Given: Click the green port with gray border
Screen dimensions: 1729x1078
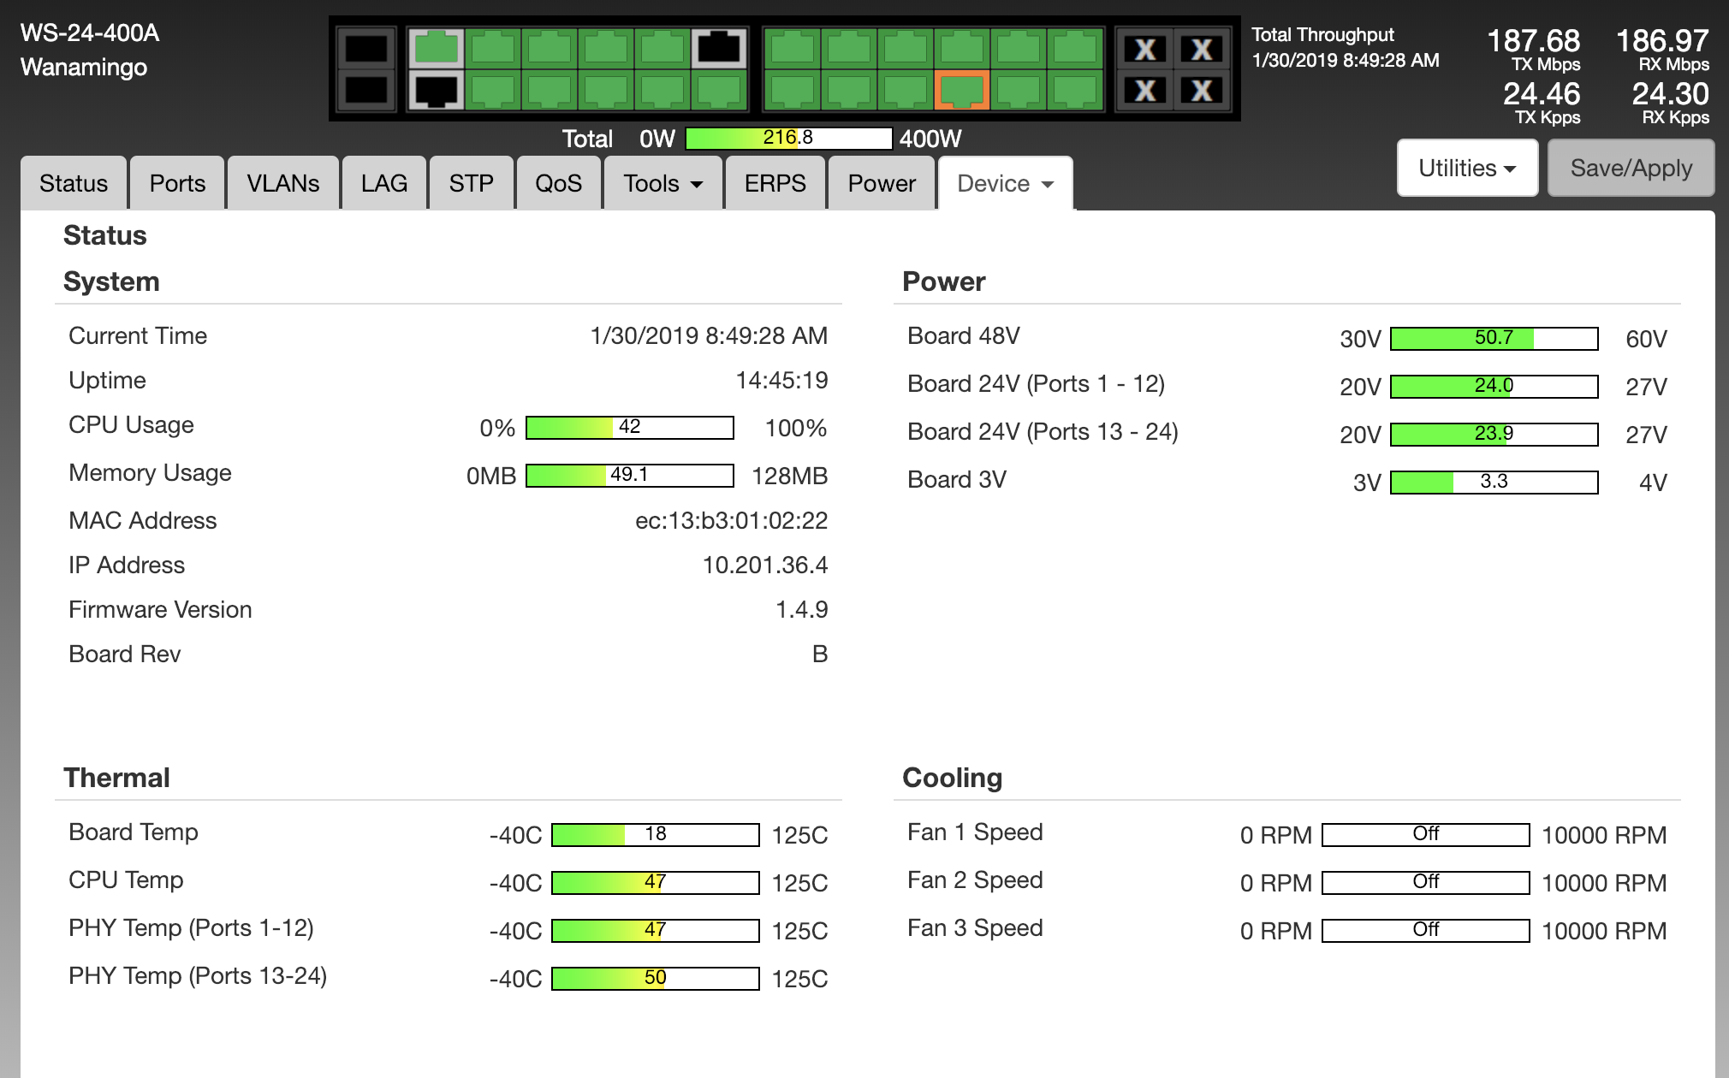Looking at the screenshot, I should click(x=436, y=49).
